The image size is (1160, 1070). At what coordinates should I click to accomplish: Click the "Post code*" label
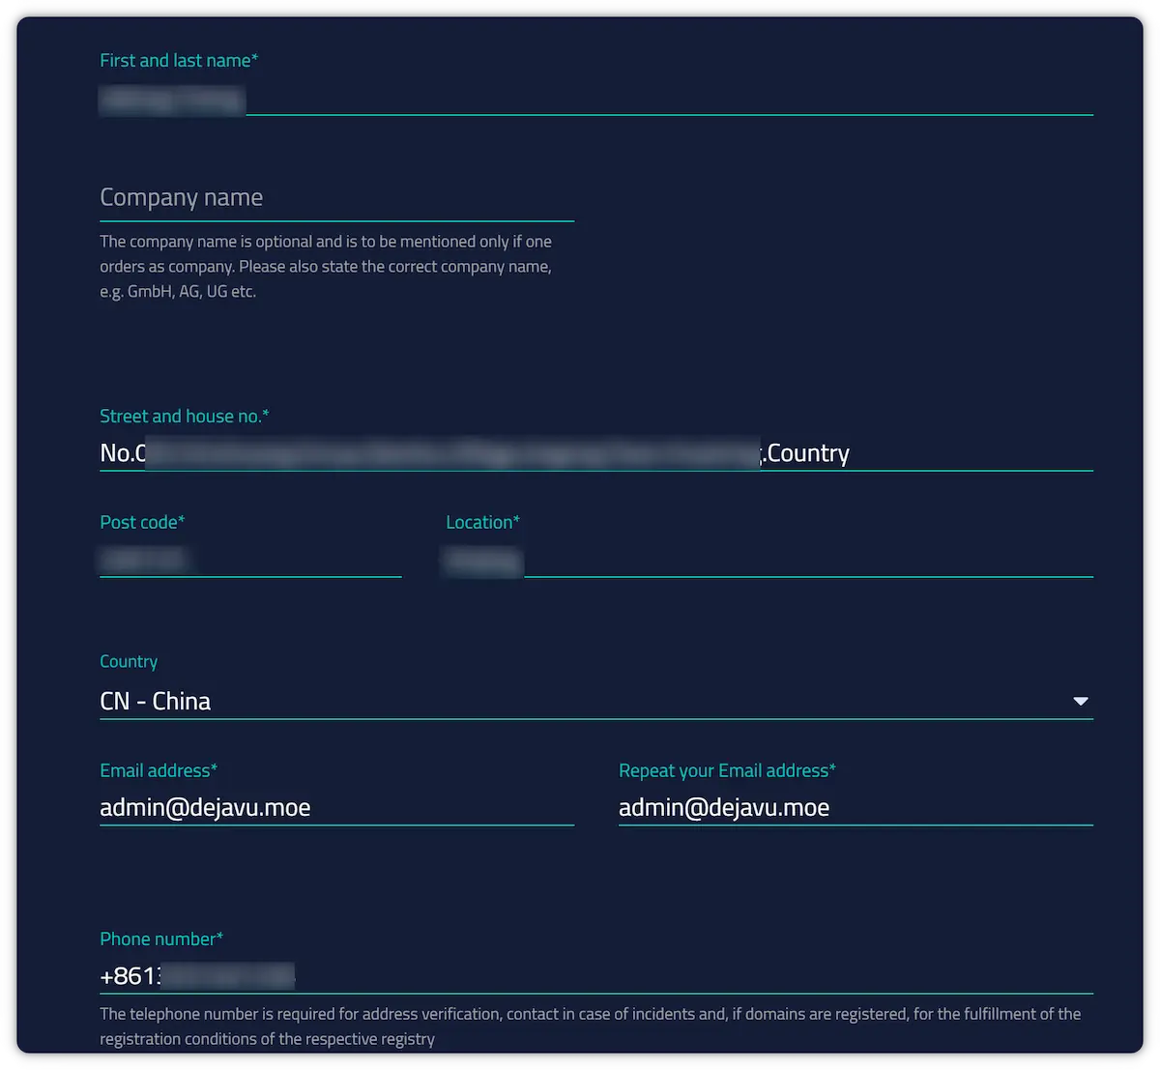click(x=142, y=522)
